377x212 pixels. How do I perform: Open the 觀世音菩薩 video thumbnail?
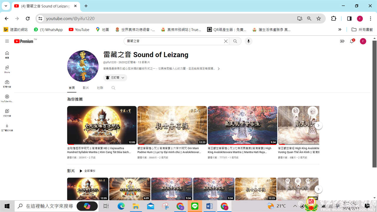tap(172, 125)
